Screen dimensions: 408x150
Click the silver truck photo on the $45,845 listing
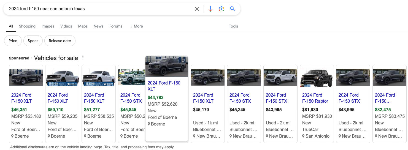tap(132, 77)
